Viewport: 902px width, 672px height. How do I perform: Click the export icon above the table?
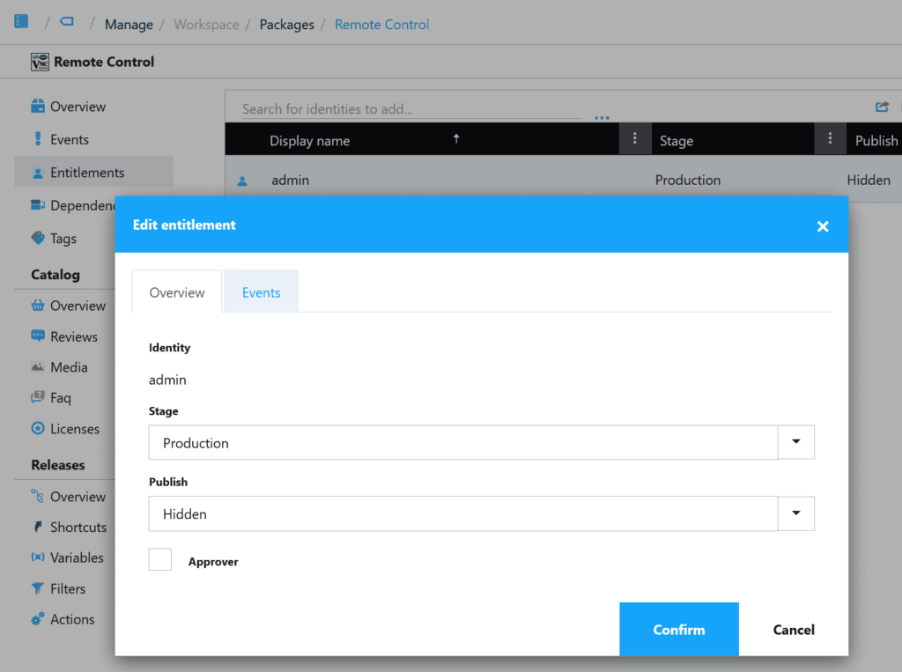pyautogui.click(x=882, y=107)
